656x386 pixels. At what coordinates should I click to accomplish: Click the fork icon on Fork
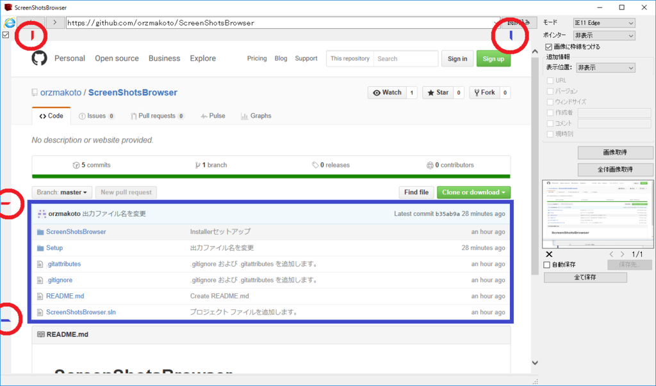pyautogui.click(x=477, y=93)
